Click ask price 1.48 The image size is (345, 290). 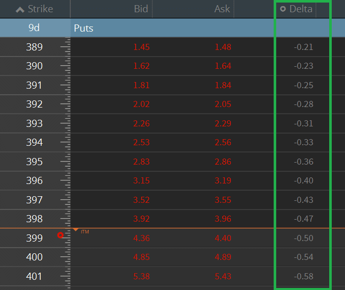[223, 47]
